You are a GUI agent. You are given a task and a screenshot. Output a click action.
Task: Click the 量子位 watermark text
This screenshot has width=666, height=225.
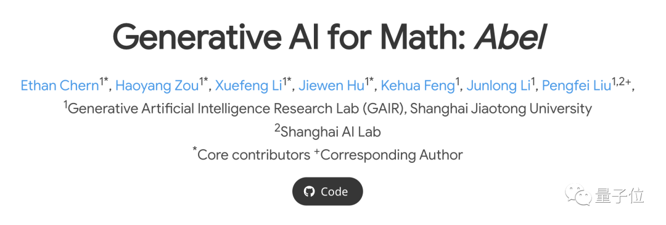point(619,195)
